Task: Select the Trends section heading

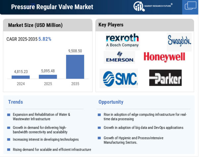Action: 16,102
